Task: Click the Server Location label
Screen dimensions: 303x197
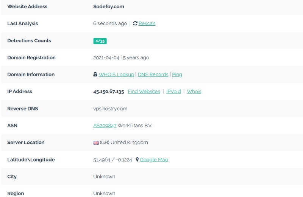Action: click(x=26, y=143)
